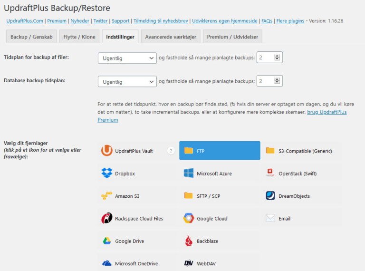Select the DreamObjects moon icon
365x271 pixels.
[270, 195]
